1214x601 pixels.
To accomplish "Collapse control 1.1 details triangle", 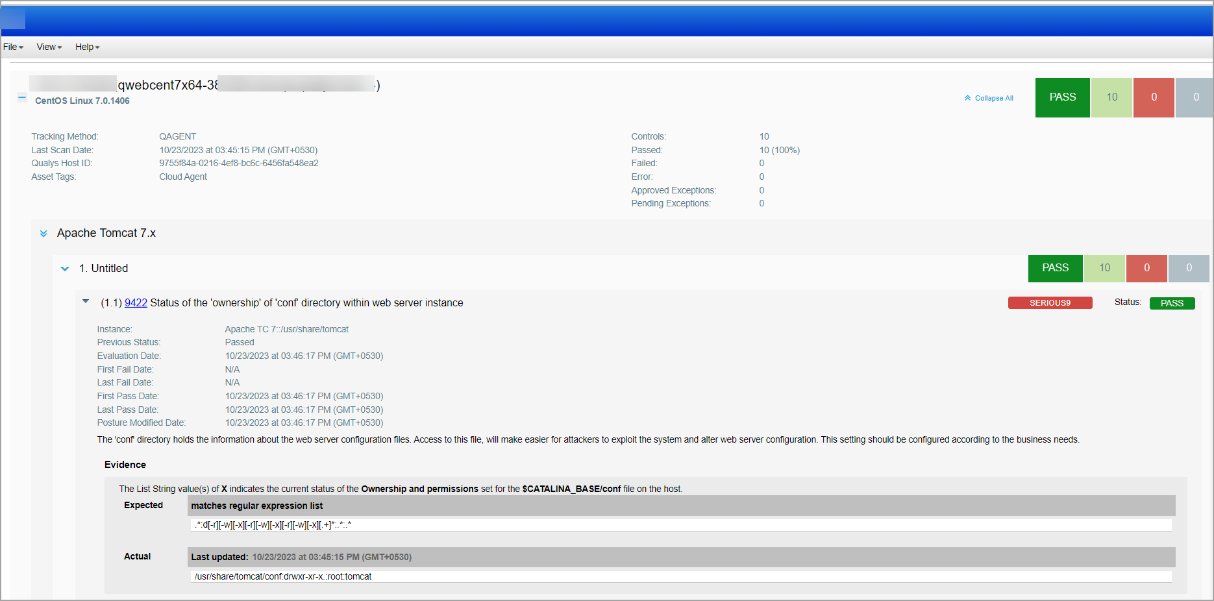I will tap(86, 301).
